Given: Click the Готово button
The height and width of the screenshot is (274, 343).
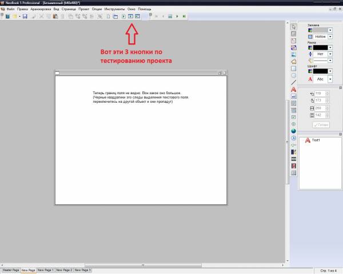Looking at the screenshot, I should [321, 124].
